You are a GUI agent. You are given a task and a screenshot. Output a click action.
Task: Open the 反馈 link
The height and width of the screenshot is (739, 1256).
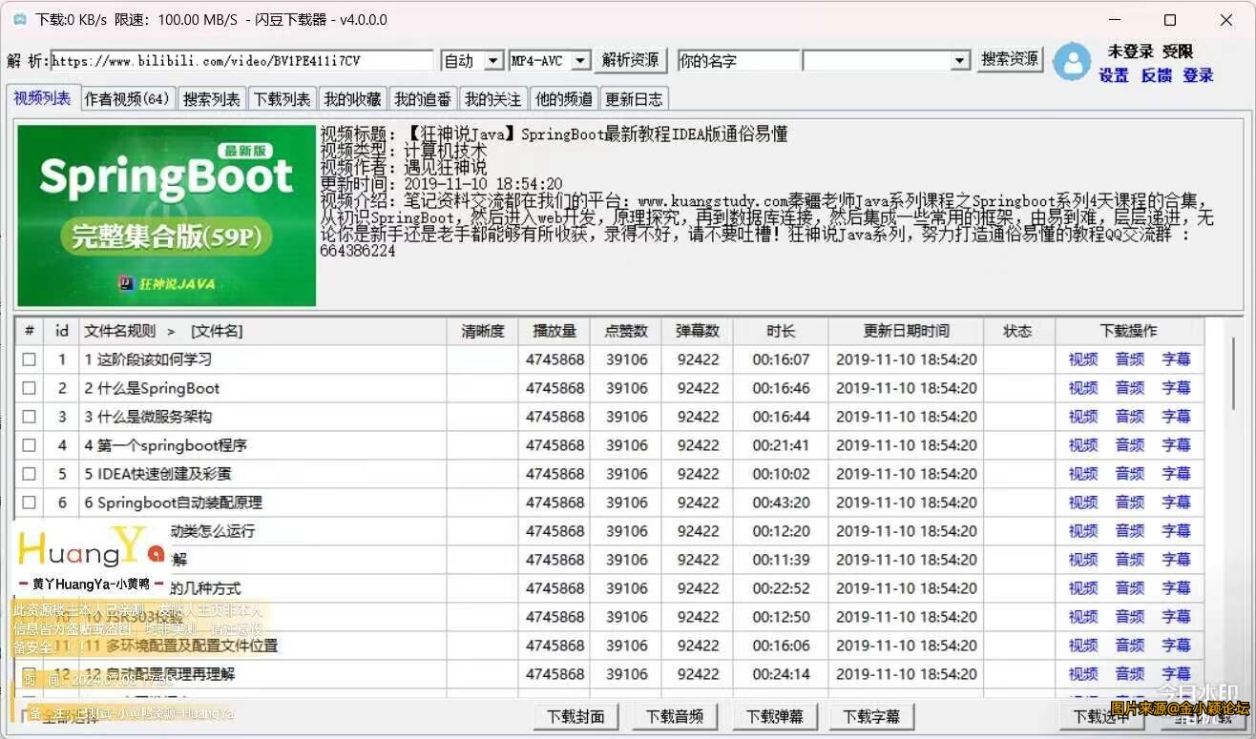coord(1157,75)
